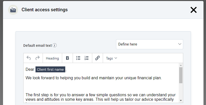This screenshot has width=206, height=105.
Task: Open the Tags dropdown menu
Action: tap(112, 58)
